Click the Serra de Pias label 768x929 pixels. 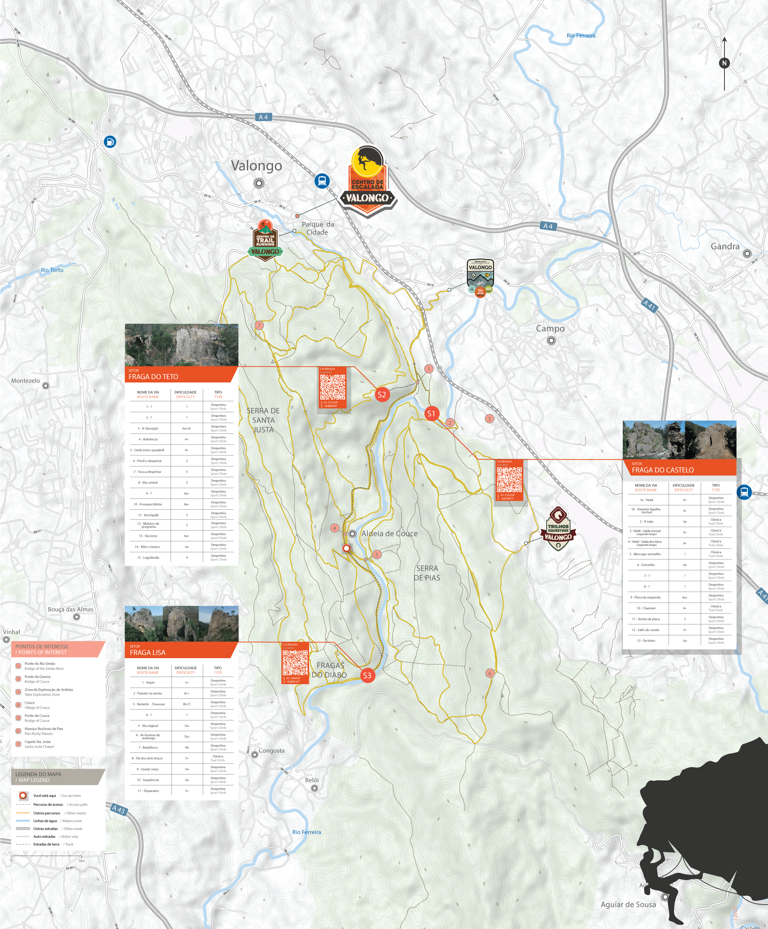[x=427, y=573]
